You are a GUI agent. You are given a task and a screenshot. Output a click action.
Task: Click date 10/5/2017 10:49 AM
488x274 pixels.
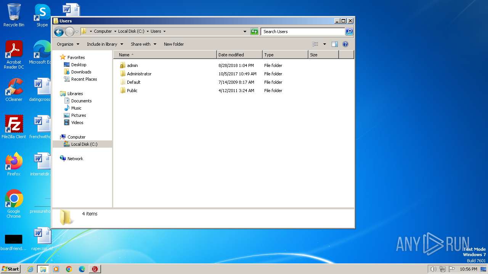tap(238, 74)
